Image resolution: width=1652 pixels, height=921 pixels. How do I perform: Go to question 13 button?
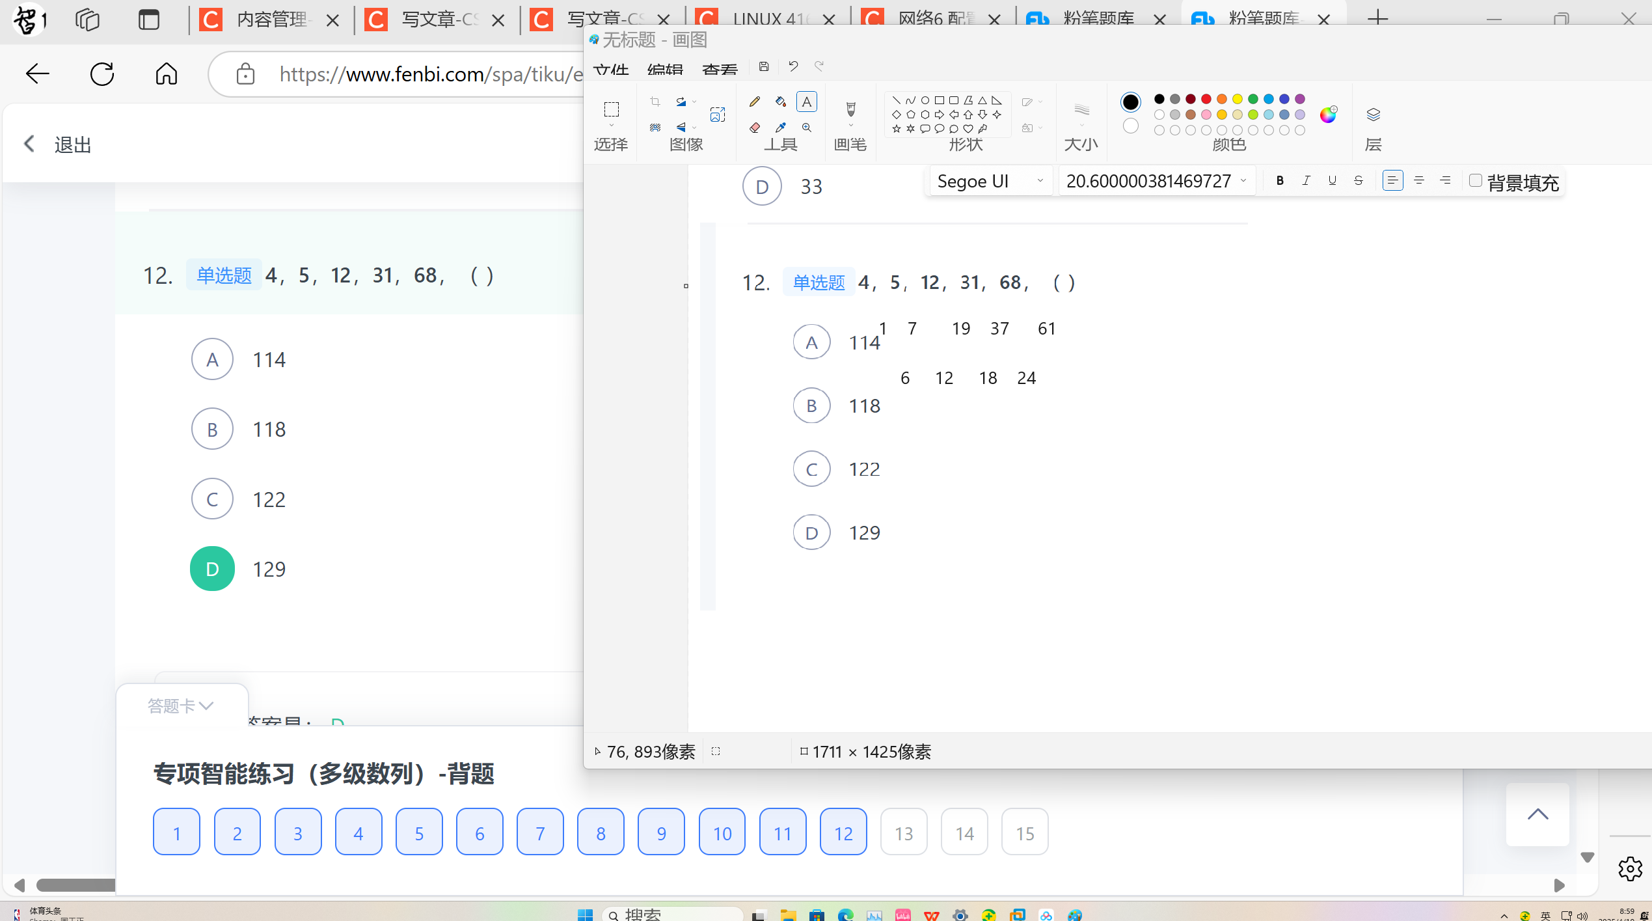[x=903, y=832]
